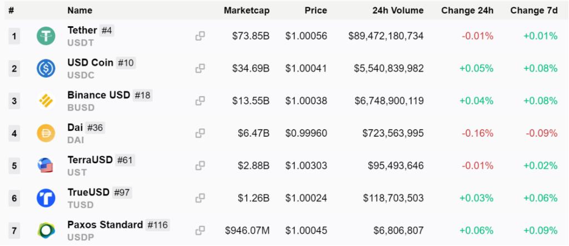The image size is (569, 246).
Task: Sort table by Marketcap column header
Action: pos(246,11)
